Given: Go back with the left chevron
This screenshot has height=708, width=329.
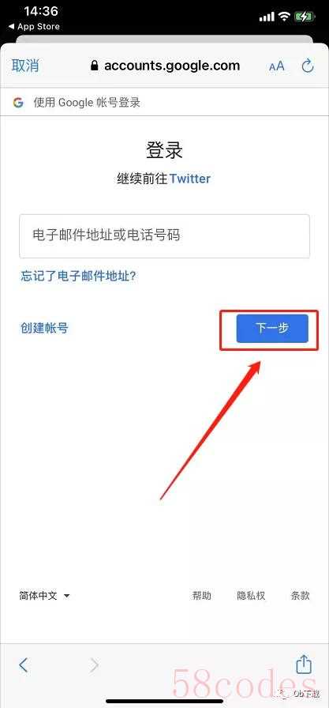Looking at the screenshot, I should 24,665.
